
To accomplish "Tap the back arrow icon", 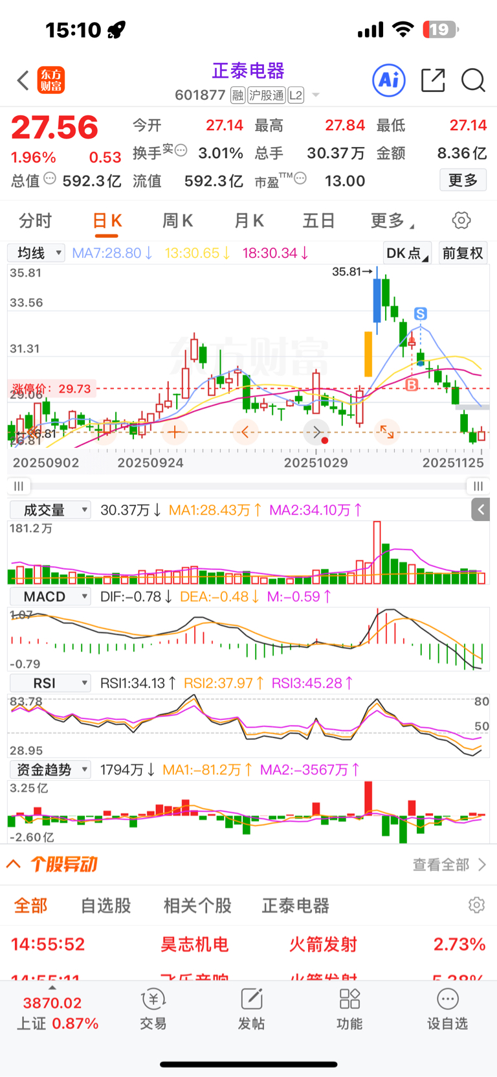I will tap(23, 80).
